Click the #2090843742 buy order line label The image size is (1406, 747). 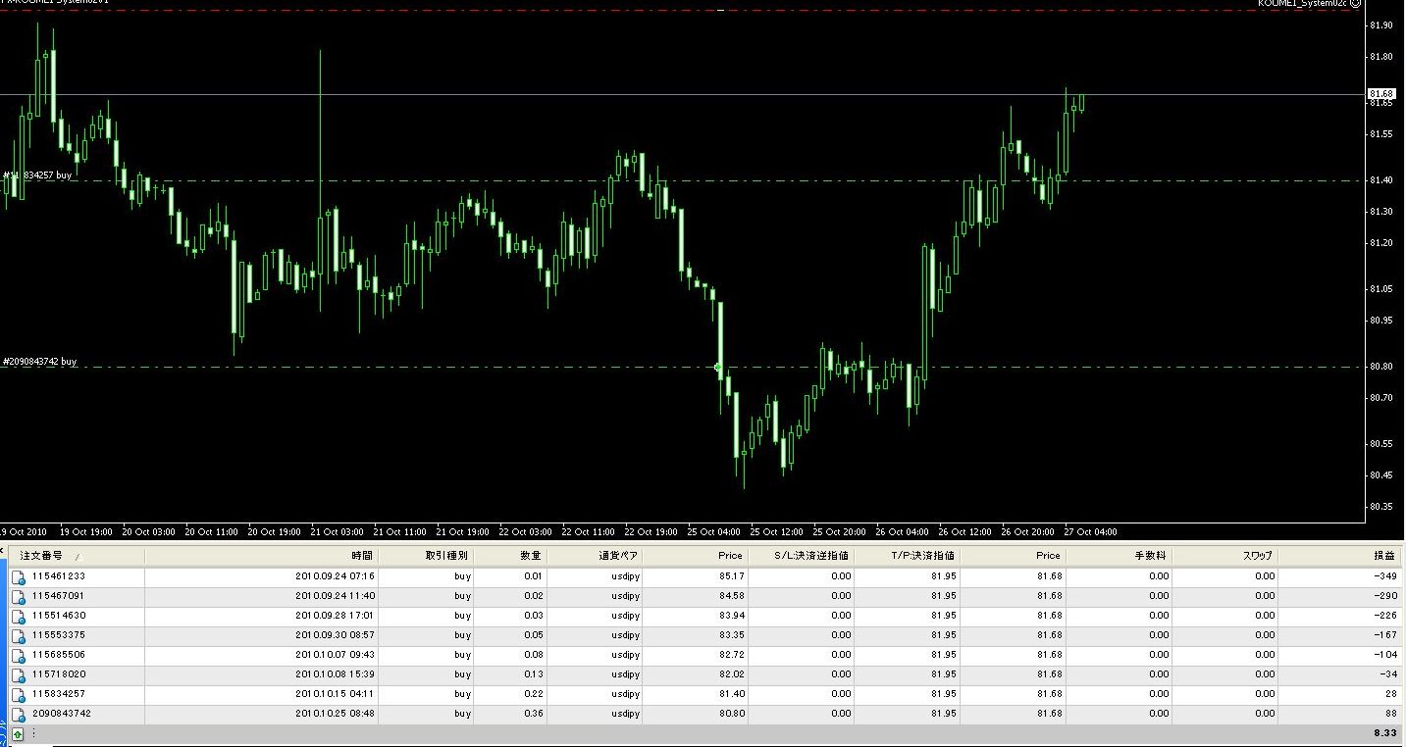coord(39,362)
